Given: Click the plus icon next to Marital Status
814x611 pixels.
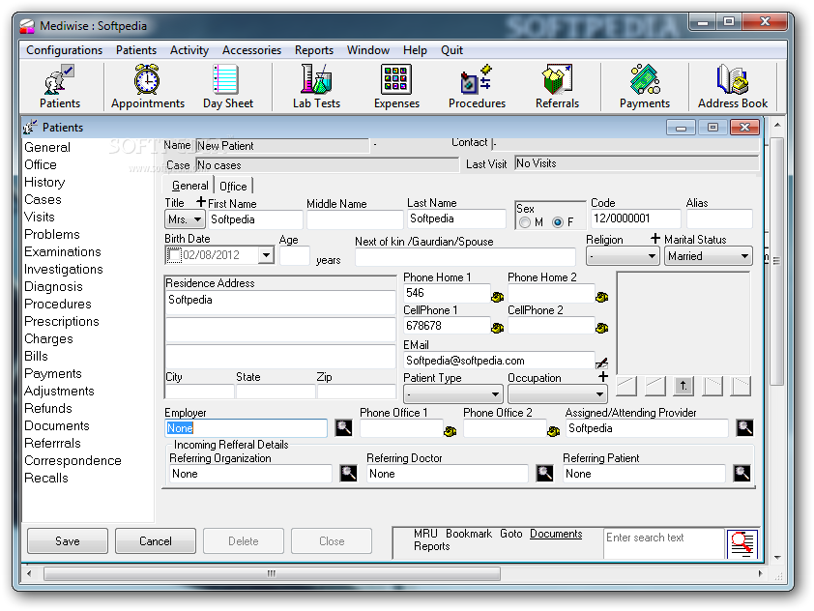Looking at the screenshot, I should pos(655,238).
